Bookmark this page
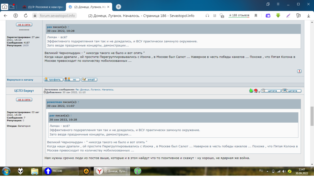Viewport: 314px width, 183px height. [256, 16]
